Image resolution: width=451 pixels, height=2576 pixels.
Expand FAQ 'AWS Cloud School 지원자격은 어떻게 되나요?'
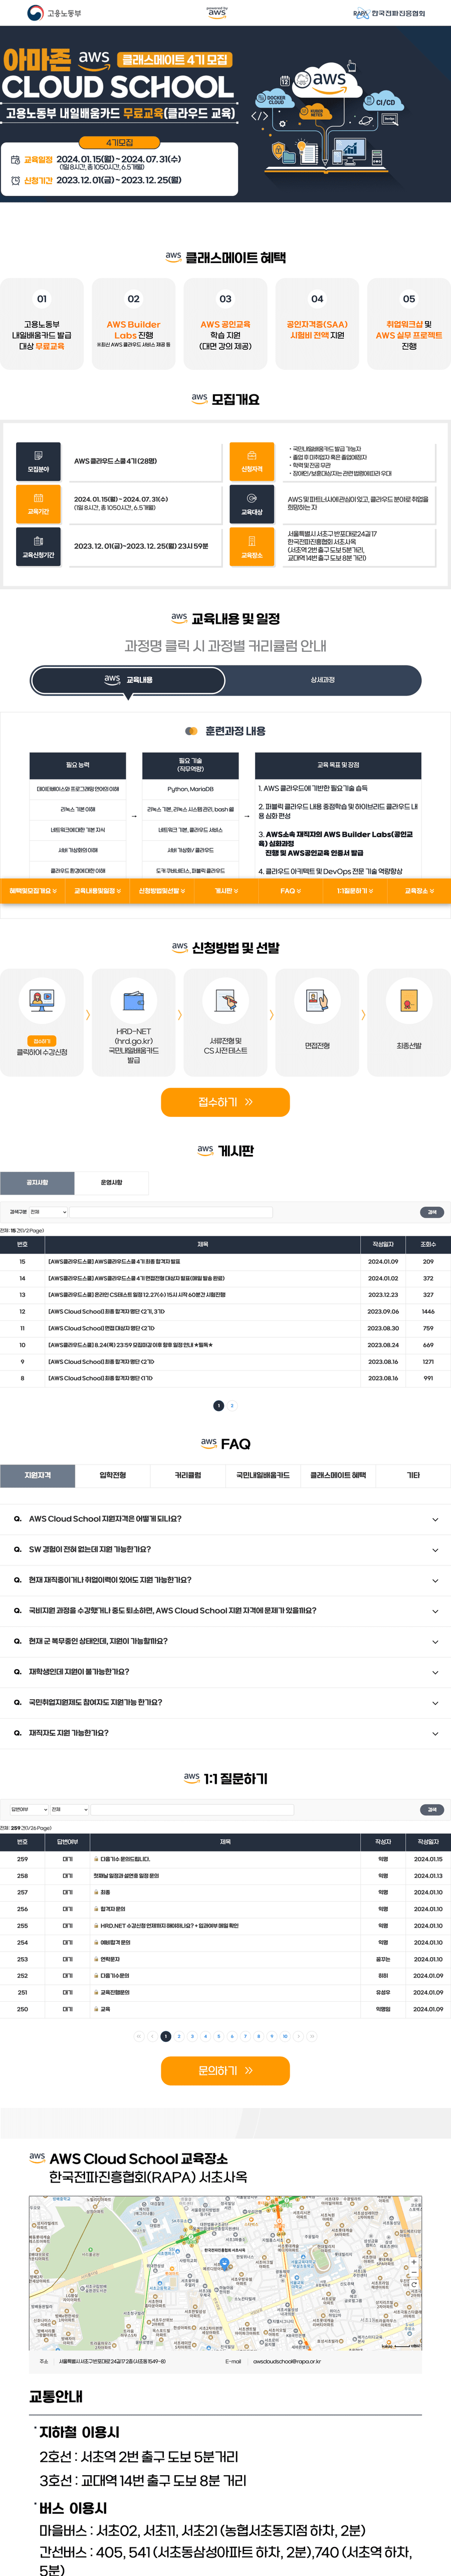click(225, 1519)
